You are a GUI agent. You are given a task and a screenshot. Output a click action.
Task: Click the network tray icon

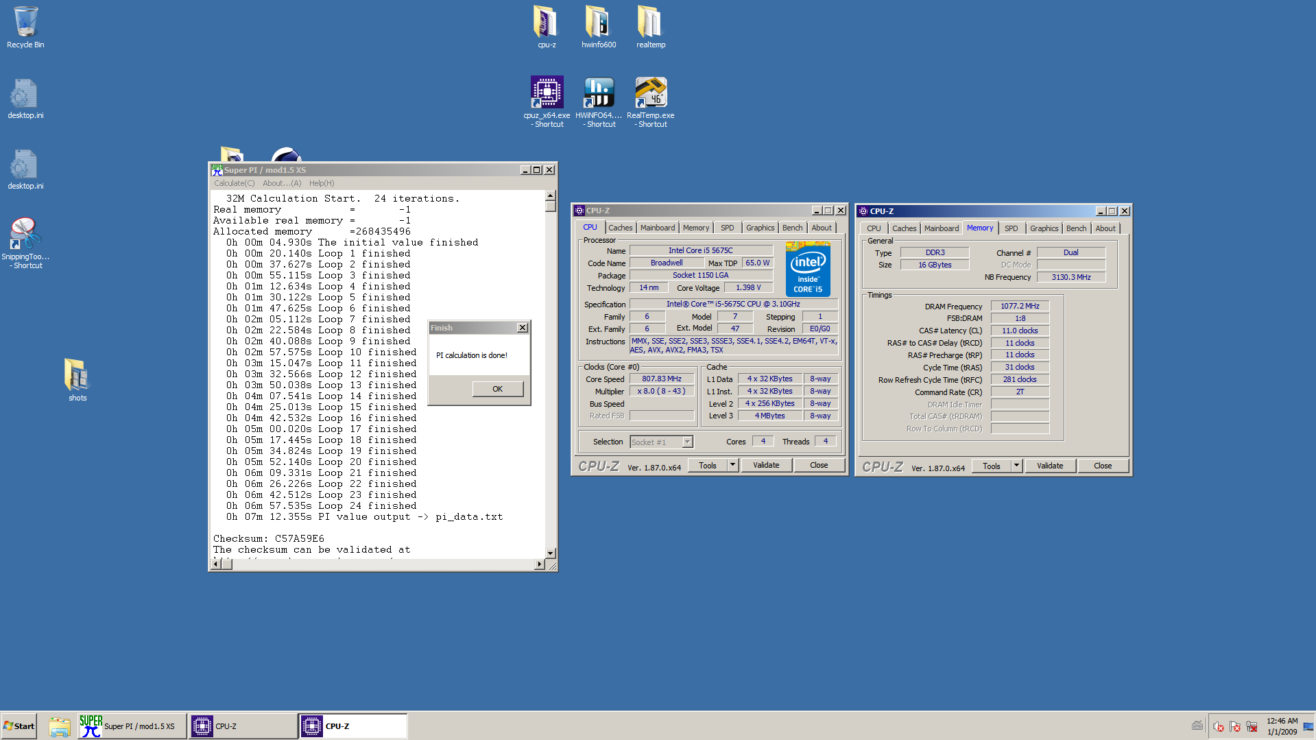[x=1252, y=726]
